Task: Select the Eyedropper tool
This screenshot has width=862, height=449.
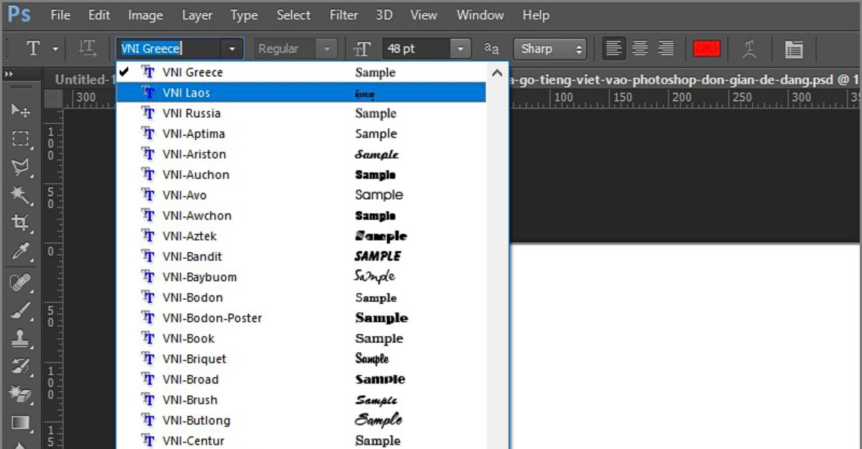Action: pos(21,251)
